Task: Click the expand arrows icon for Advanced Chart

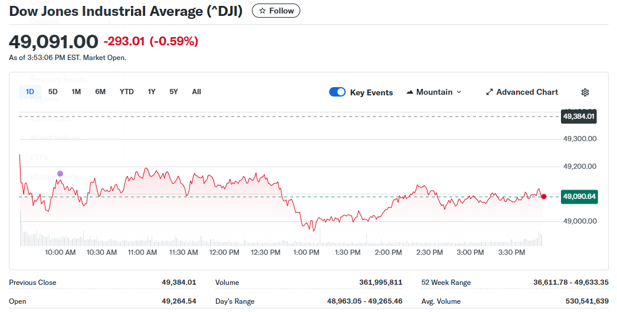Action: 490,92
